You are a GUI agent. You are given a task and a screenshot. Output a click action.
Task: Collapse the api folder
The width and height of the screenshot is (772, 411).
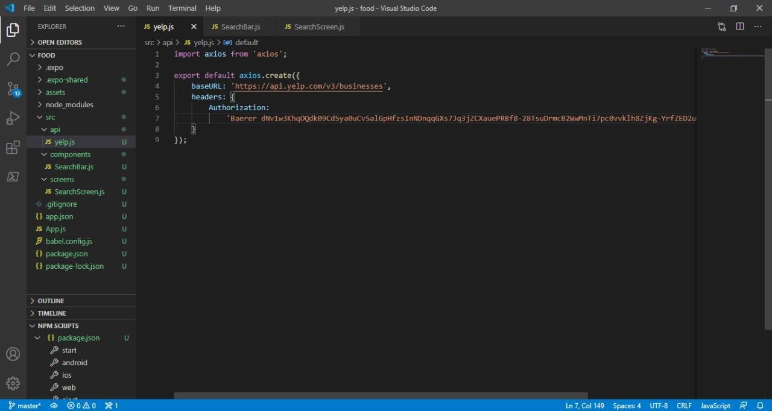[x=81, y=130]
